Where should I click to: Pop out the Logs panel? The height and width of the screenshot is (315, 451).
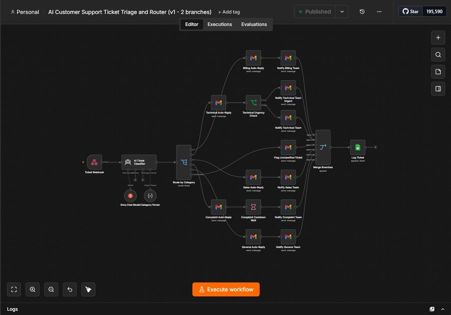tap(432, 309)
